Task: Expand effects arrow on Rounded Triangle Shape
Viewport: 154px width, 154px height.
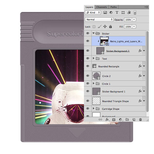Action: (144, 101)
